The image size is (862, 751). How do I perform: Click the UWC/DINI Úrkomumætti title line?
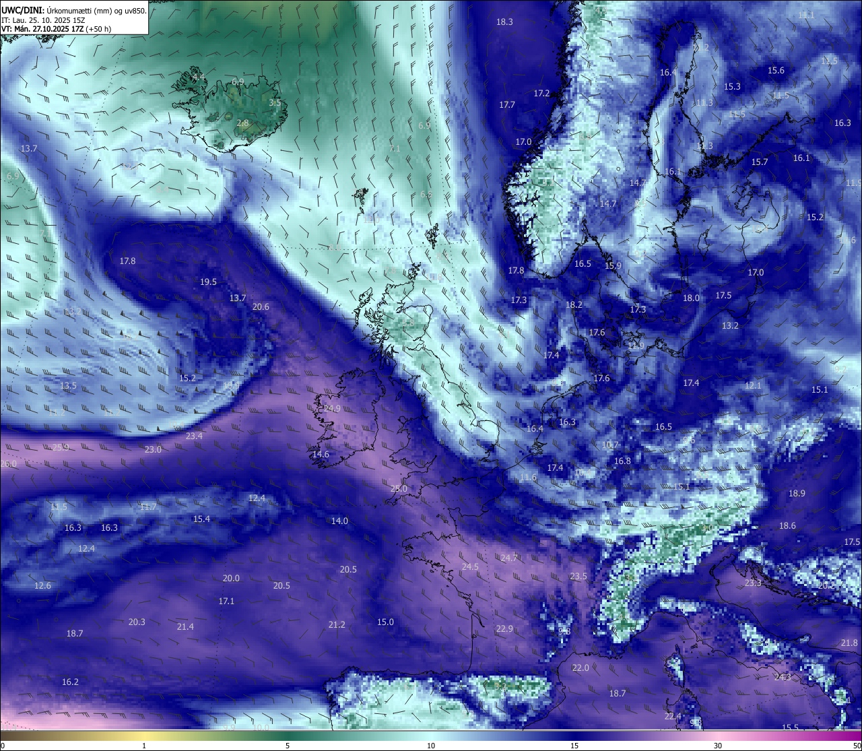click(x=73, y=11)
